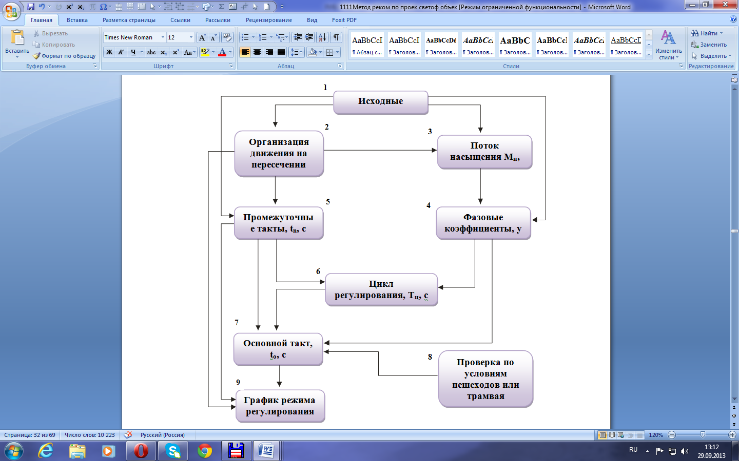Click Страница: 32 из 69 page indicator

tap(30, 435)
